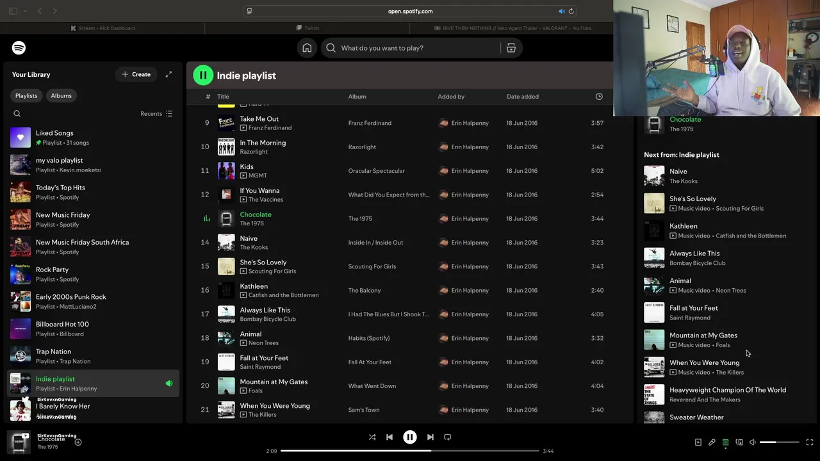Open the Rock Party playlist

point(93,274)
